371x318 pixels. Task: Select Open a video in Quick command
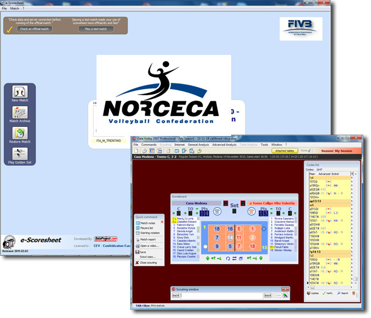tap(147, 246)
